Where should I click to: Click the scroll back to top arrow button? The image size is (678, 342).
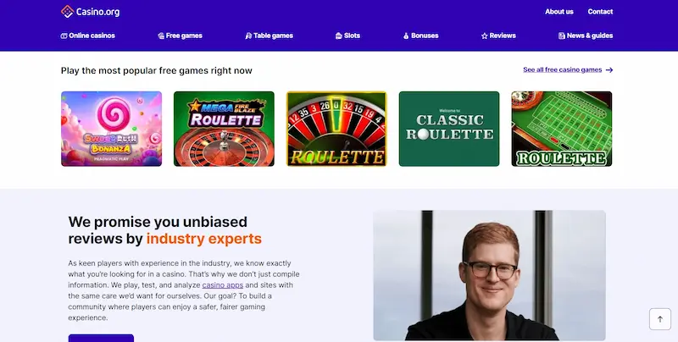[x=660, y=319]
